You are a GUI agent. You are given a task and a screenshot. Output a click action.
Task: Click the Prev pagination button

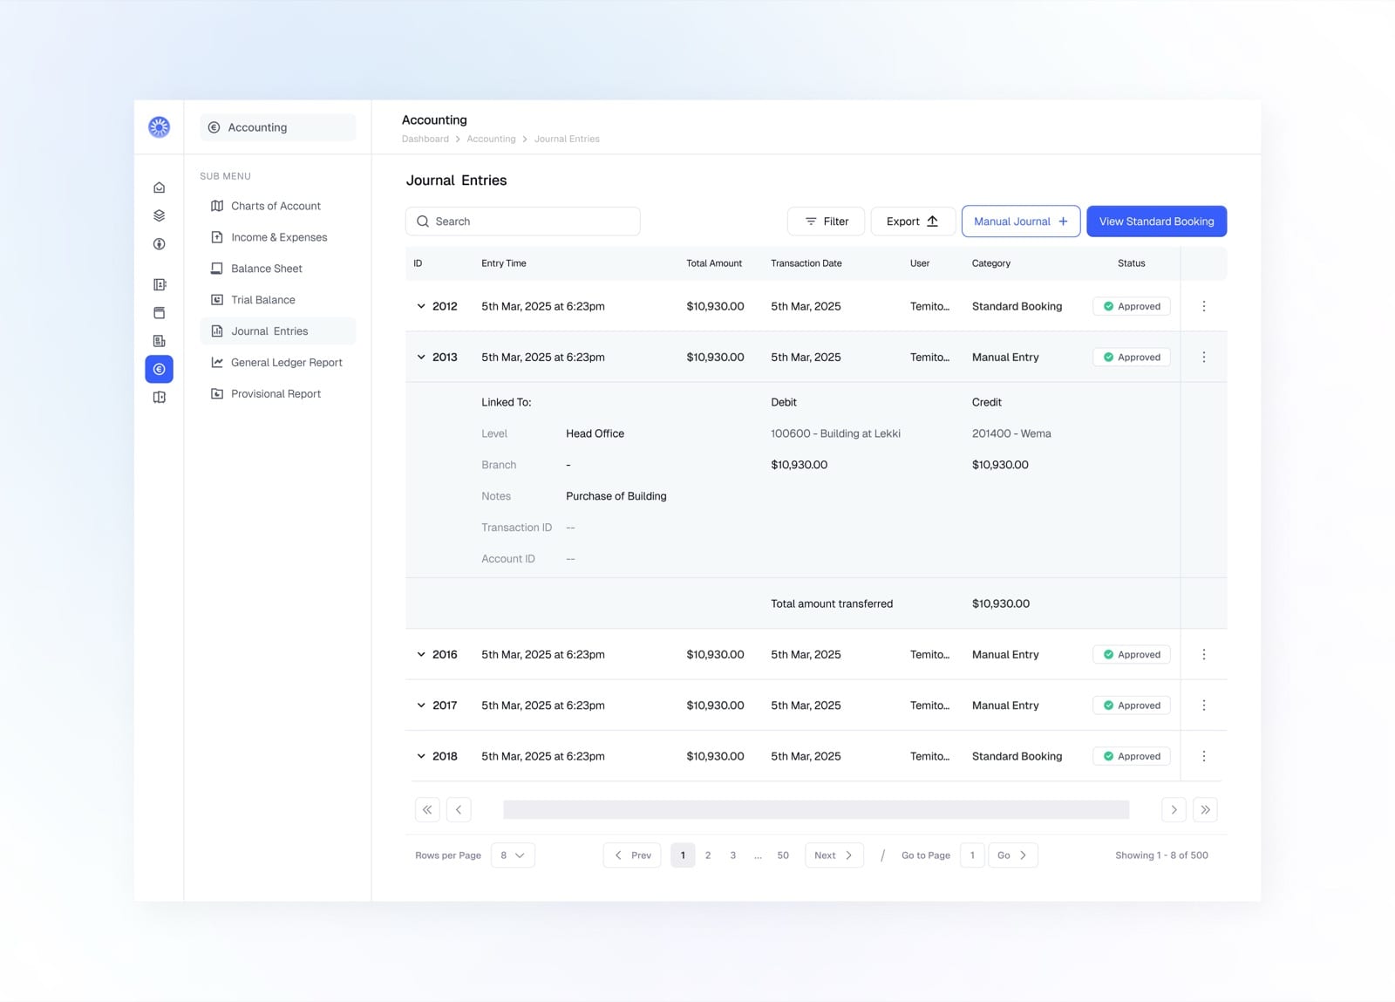(x=632, y=855)
